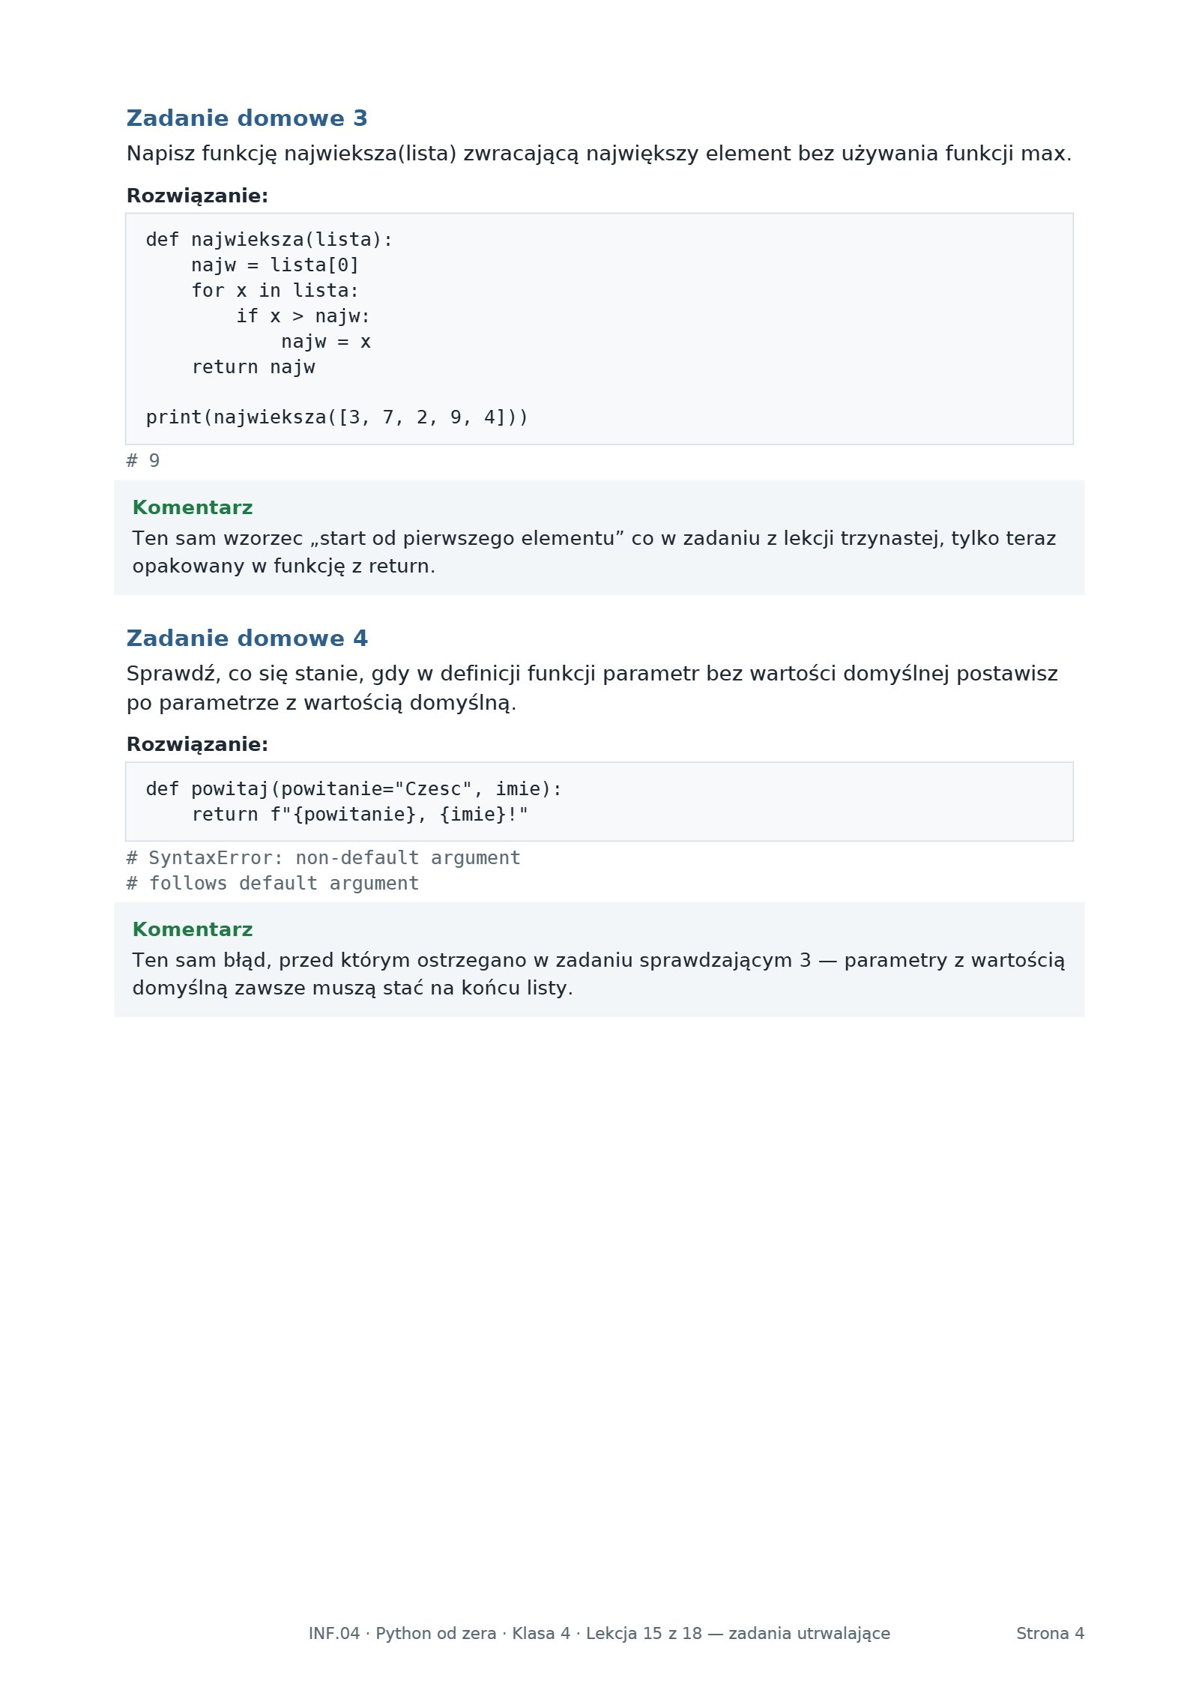This screenshot has height=1696, width=1199.
Task: Click the comment mentioning lekcji trzynastej
Action: coord(594,552)
